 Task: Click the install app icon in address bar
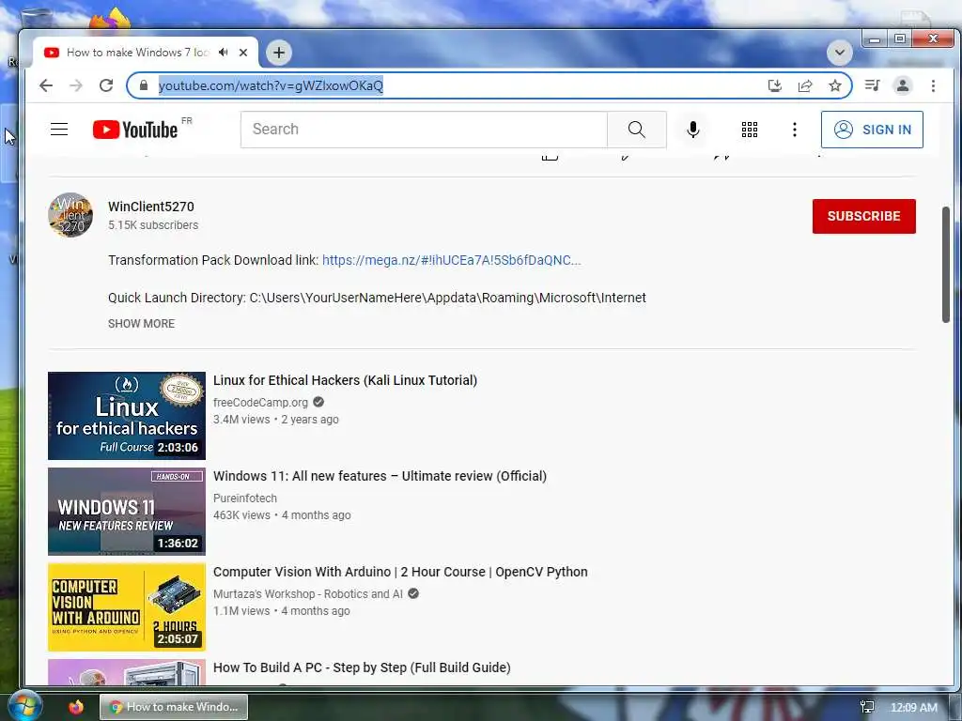coord(775,85)
